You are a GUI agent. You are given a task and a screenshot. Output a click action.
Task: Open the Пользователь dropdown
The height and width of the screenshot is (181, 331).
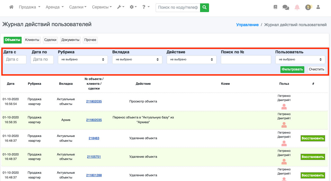coord(300,59)
